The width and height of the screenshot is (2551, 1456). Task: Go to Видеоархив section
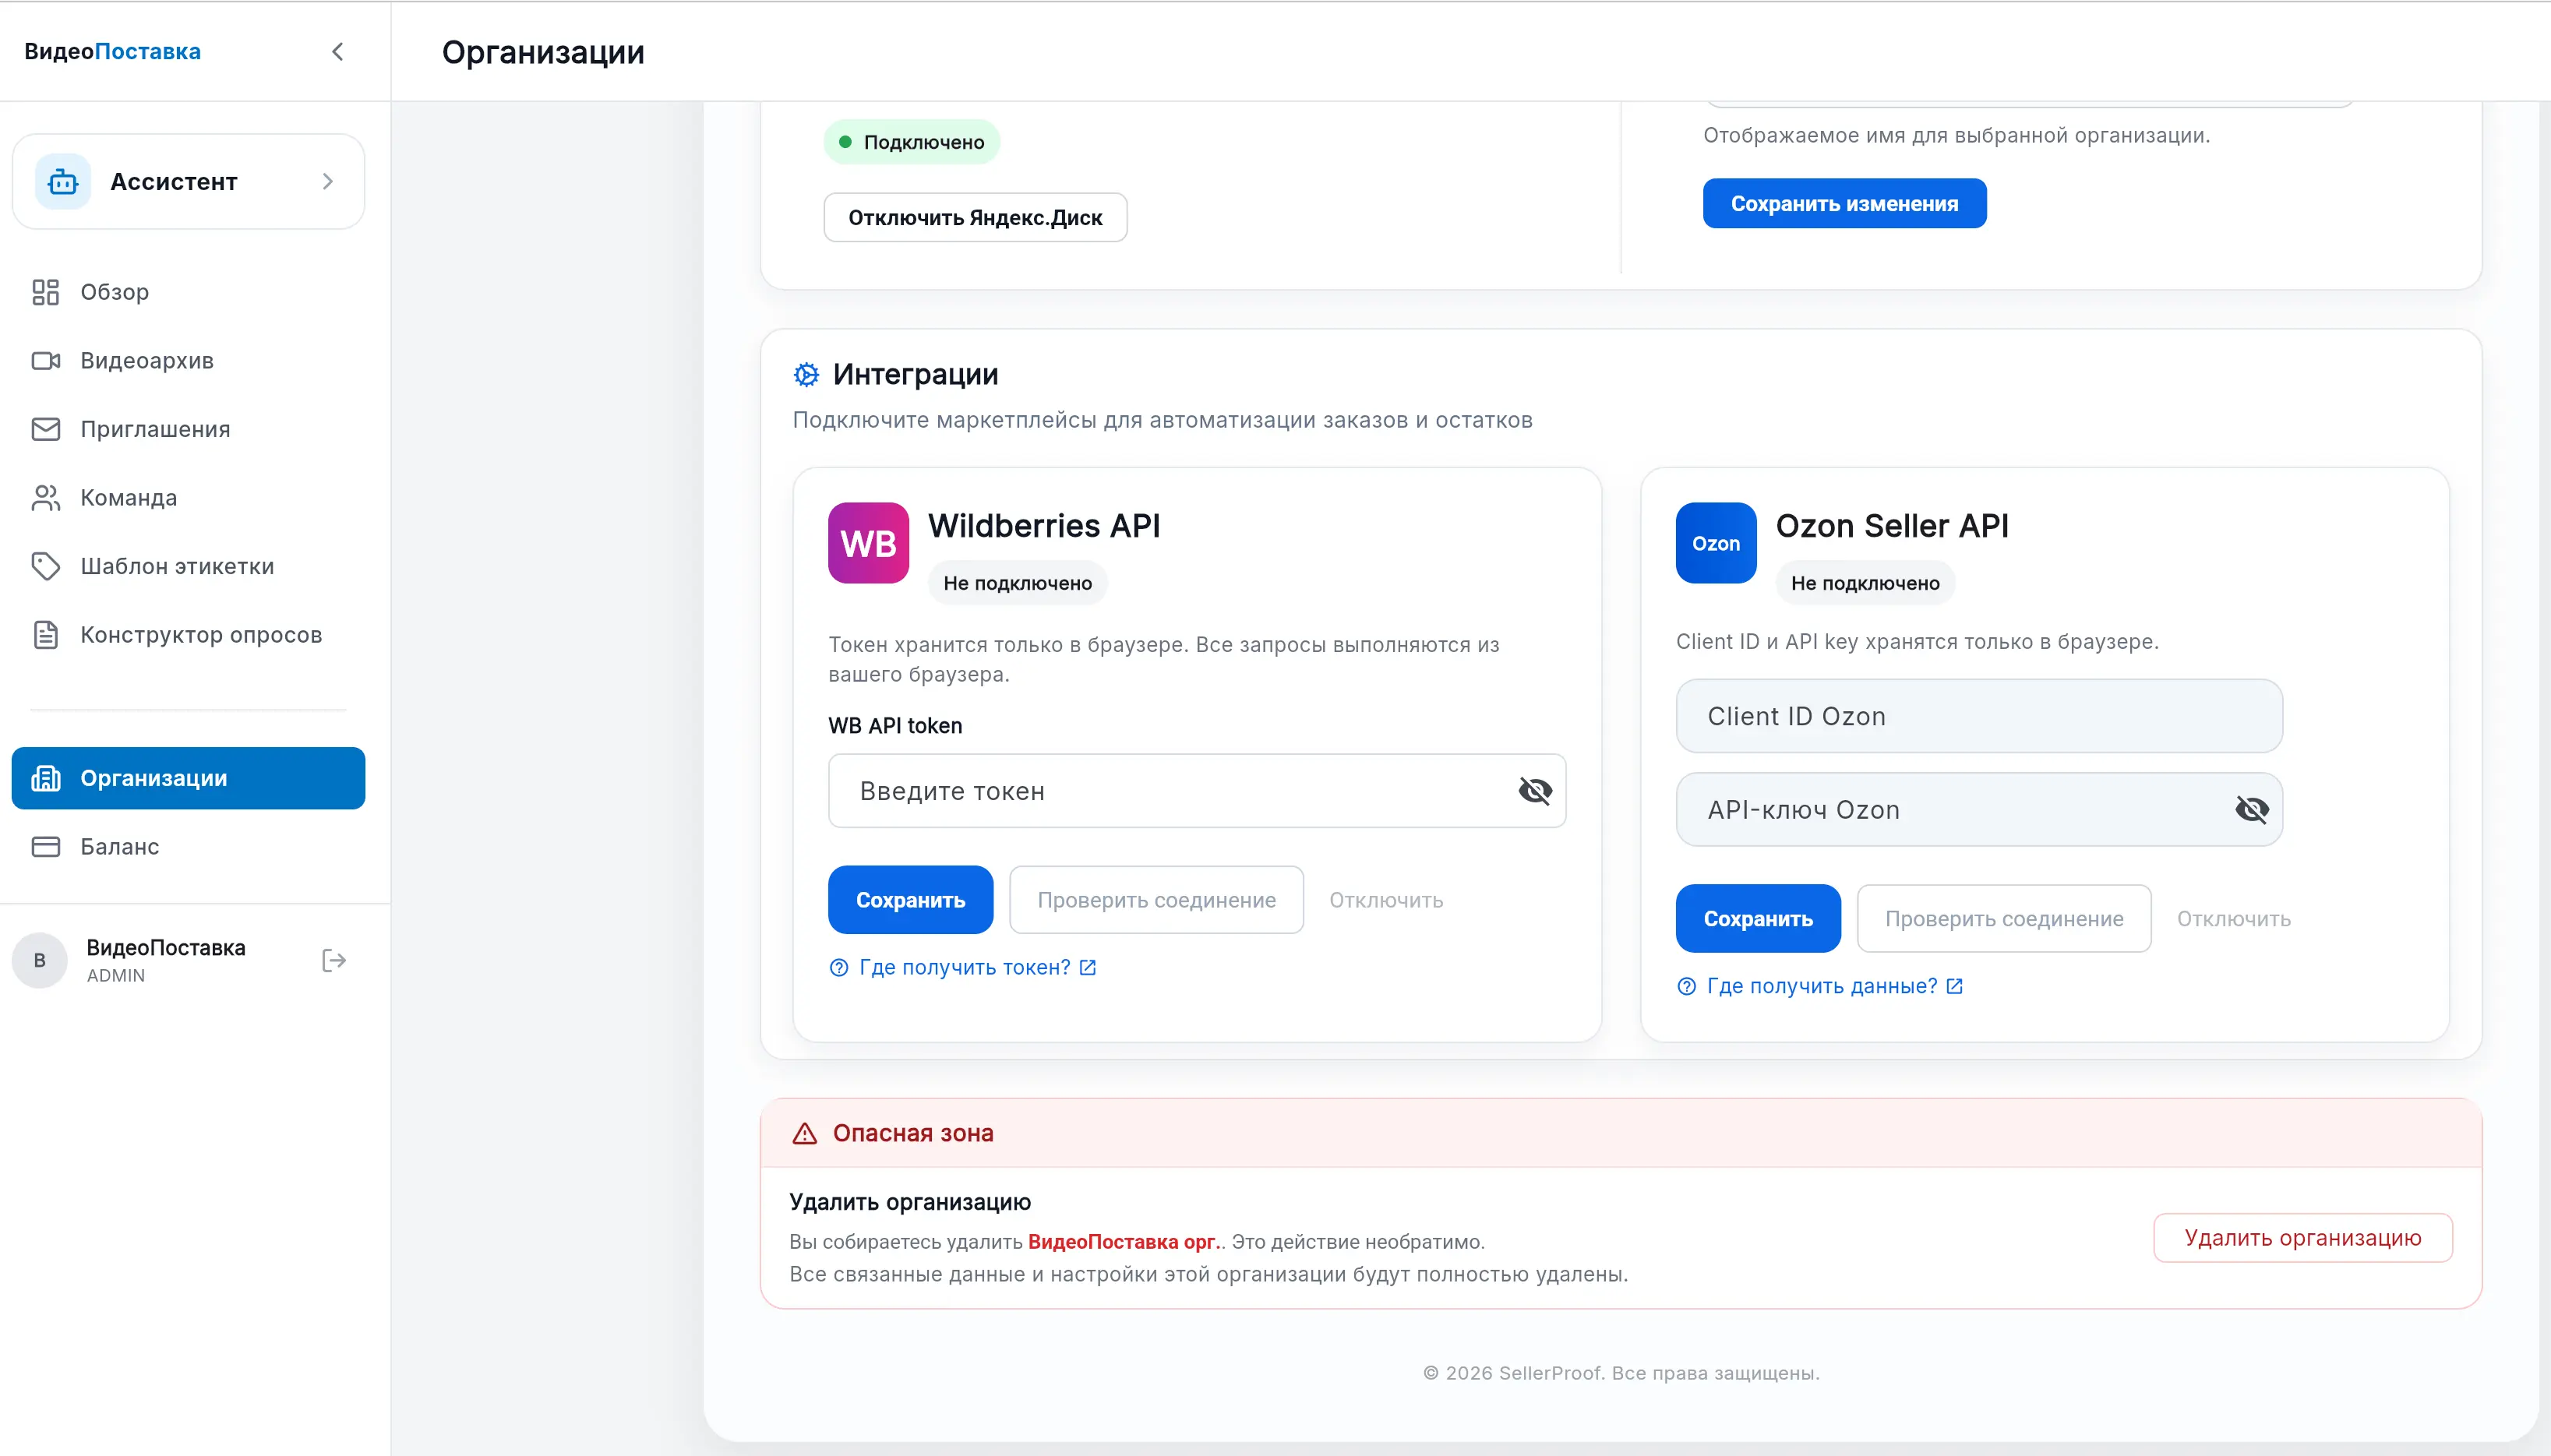(x=188, y=361)
